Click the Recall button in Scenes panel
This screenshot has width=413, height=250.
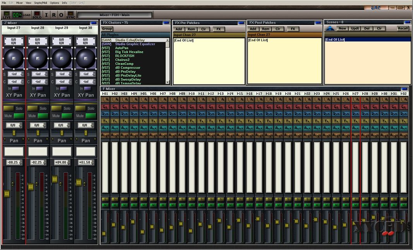[403, 29]
